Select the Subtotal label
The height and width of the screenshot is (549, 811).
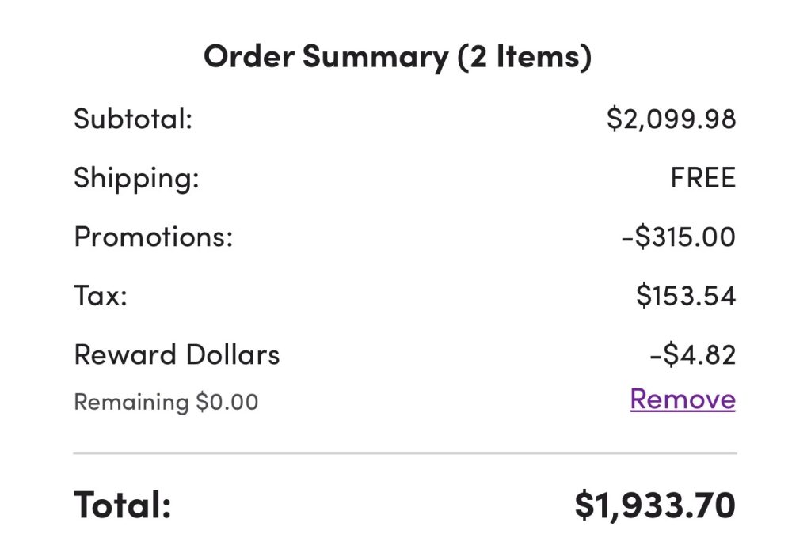click(x=133, y=119)
